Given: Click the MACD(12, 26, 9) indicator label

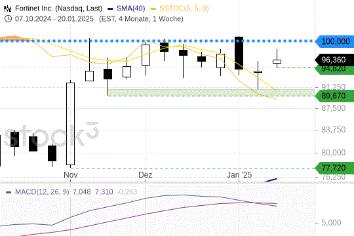Looking at the screenshot, I should [x=42, y=192].
